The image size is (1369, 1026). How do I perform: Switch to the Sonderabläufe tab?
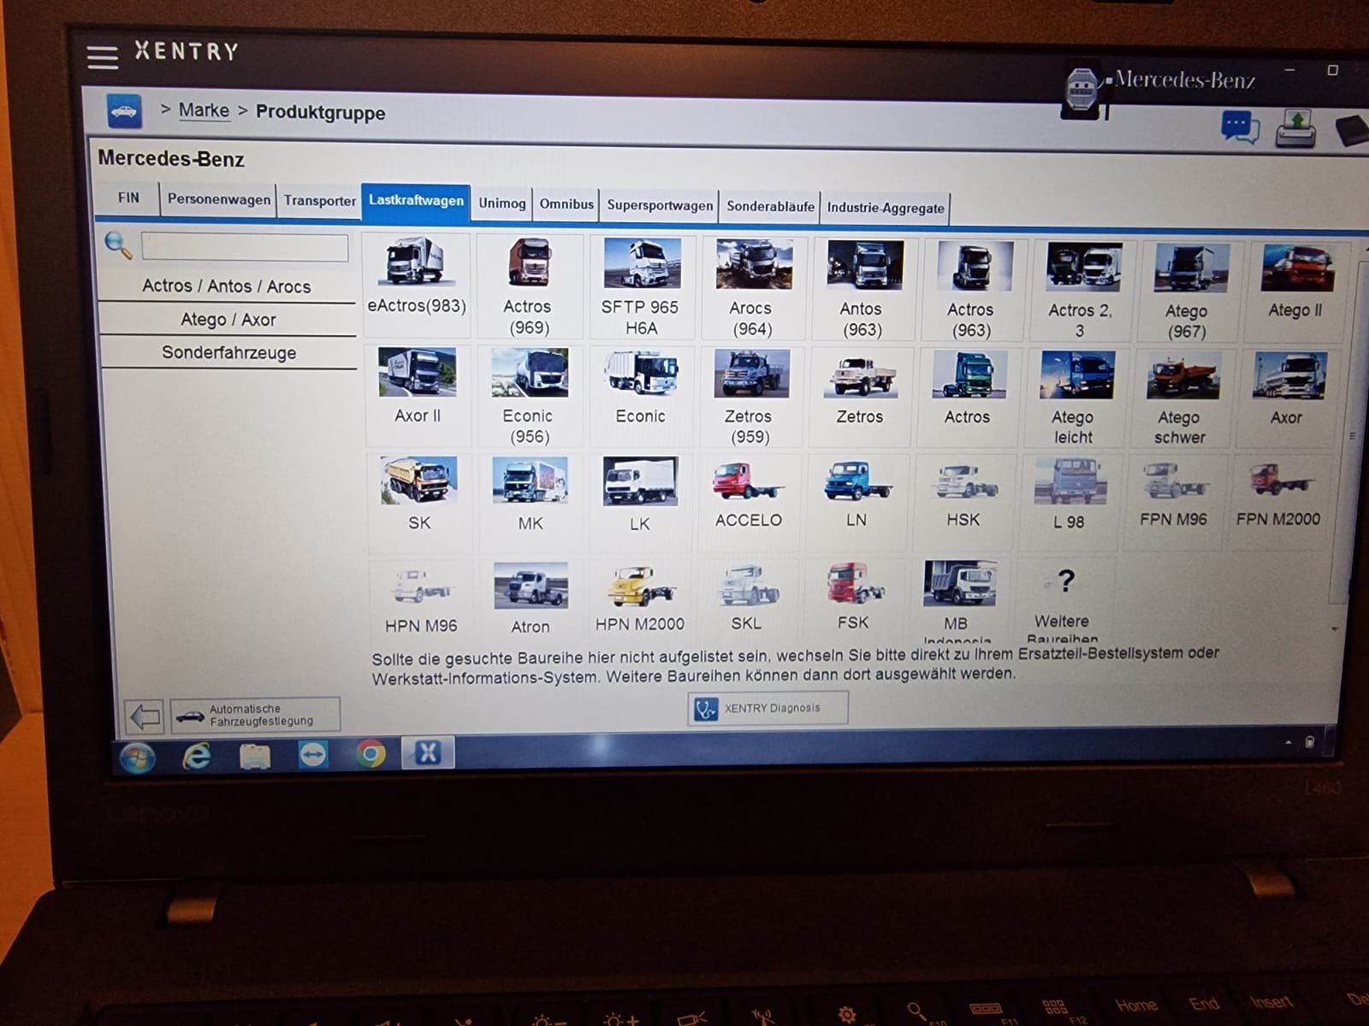770,207
